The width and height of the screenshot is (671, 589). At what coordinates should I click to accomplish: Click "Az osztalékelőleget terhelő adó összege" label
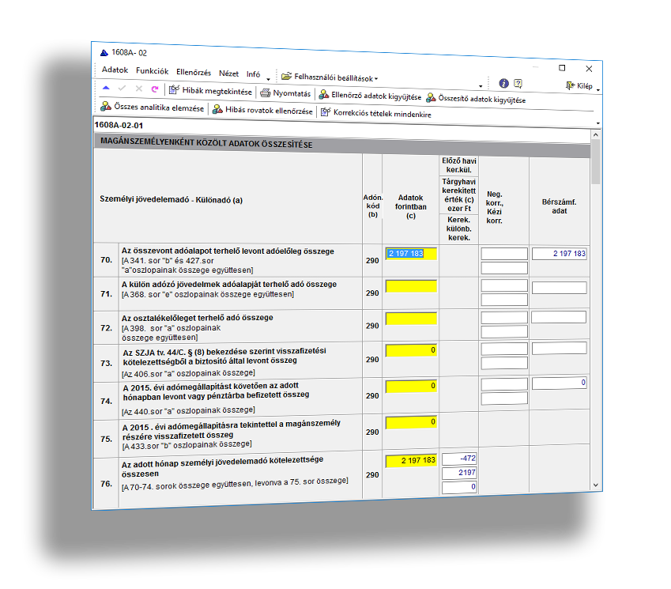[x=198, y=318]
